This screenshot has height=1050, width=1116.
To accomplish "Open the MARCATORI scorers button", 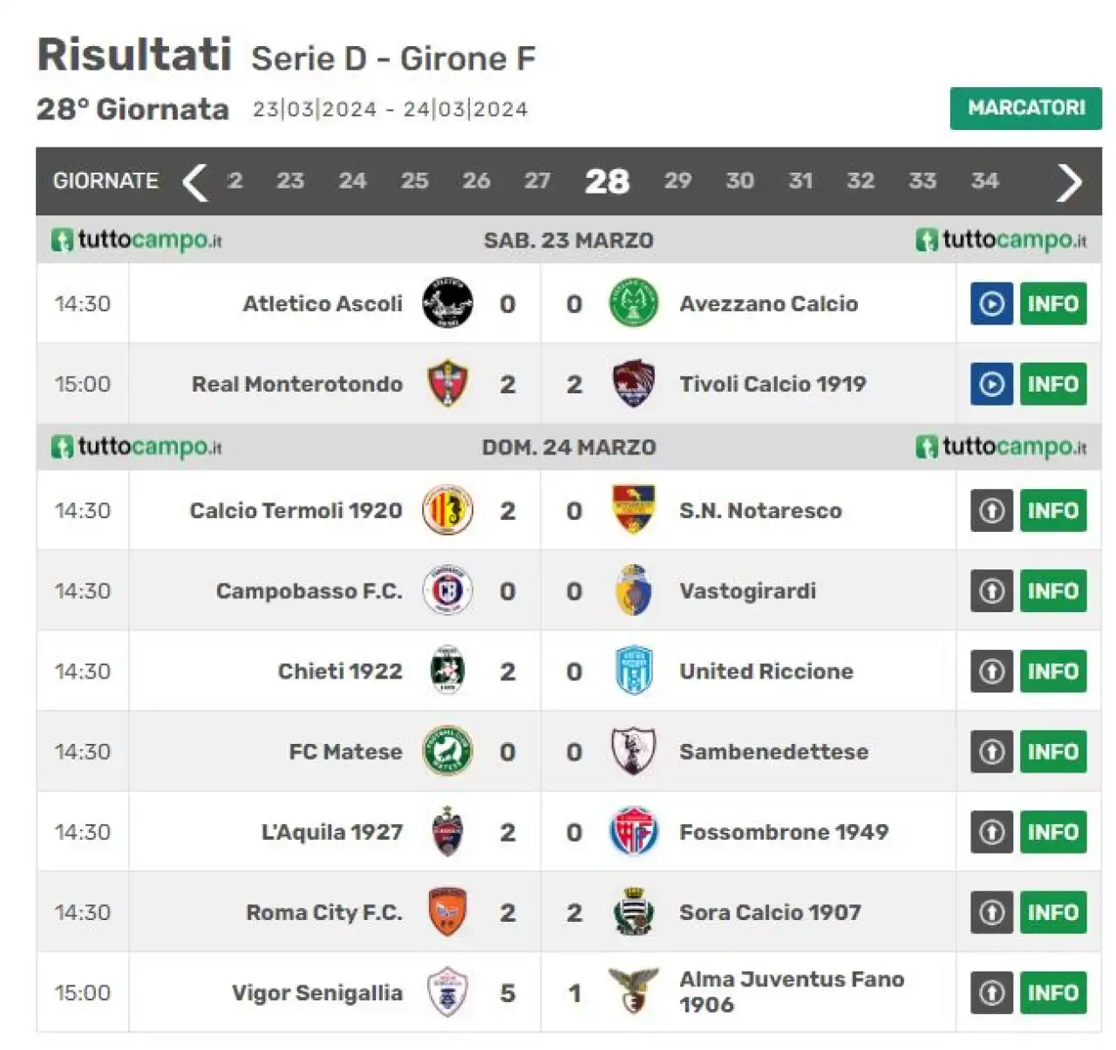I will point(1026,108).
